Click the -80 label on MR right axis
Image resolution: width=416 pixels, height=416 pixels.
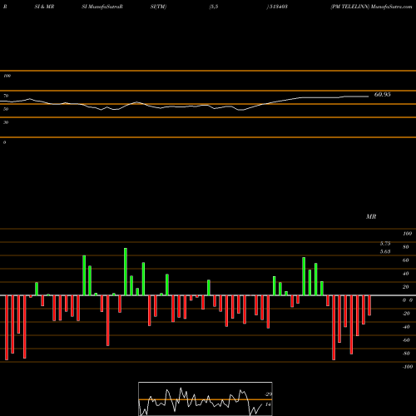pos(406,354)
